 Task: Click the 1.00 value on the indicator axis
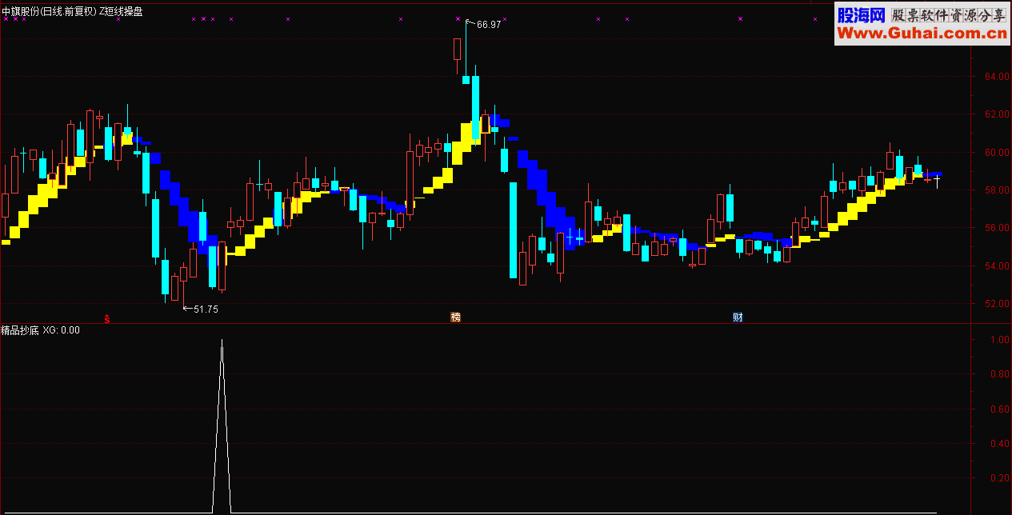999,339
